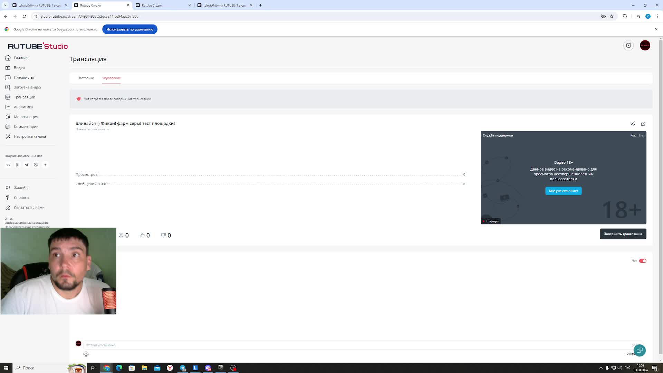This screenshot has height=373, width=663.
Task: Click the emoji smiley icon in chat
Action: pos(86,354)
